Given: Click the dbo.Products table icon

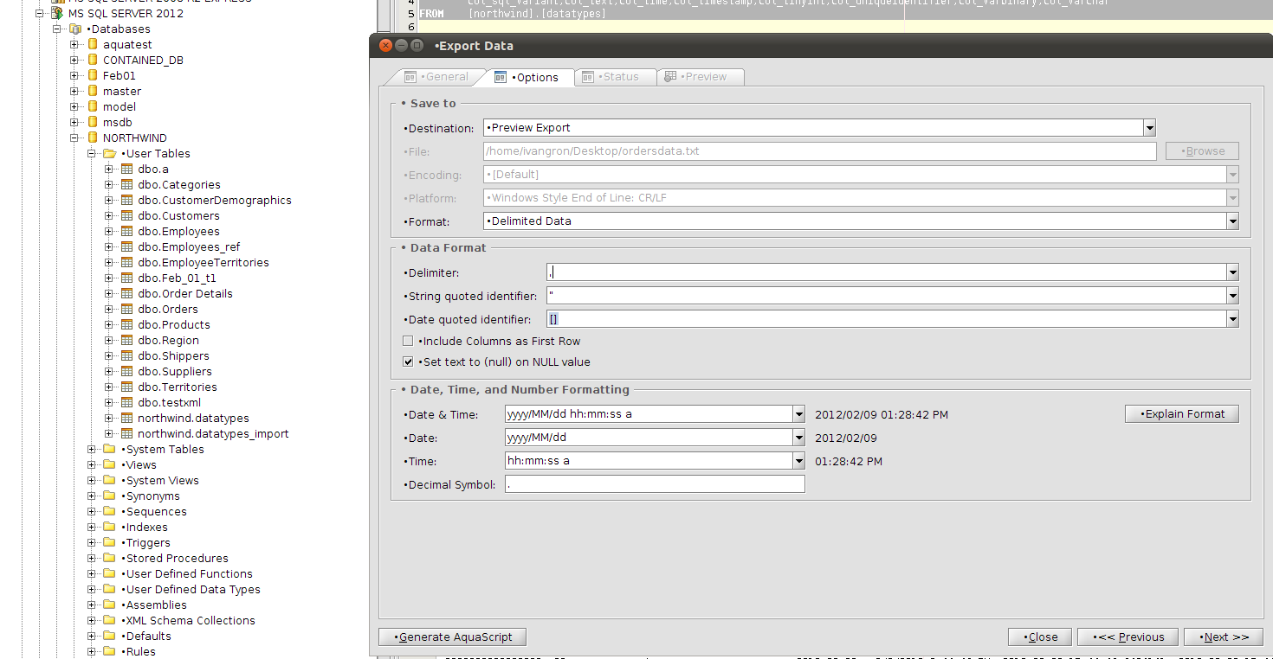Looking at the screenshot, I should pos(126,324).
